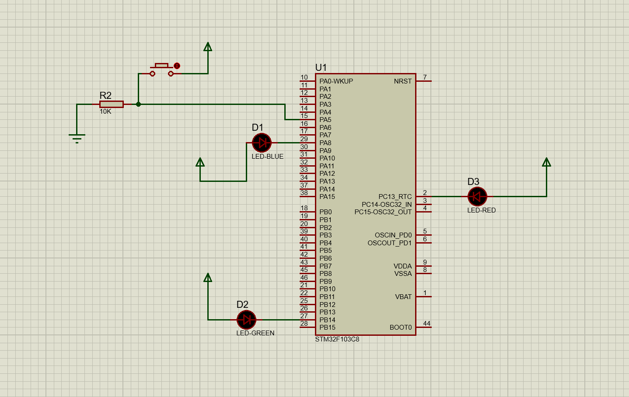
Task: Click pin number 44 beside BOOT0
Action: coord(427,324)
